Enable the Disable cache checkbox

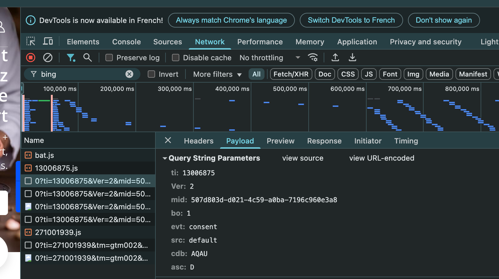176,58
